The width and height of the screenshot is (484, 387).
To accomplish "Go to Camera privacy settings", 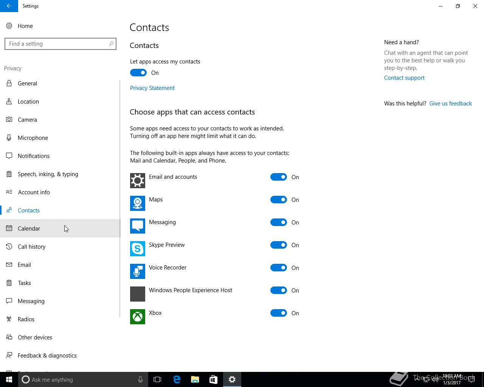I will point(60,120).
